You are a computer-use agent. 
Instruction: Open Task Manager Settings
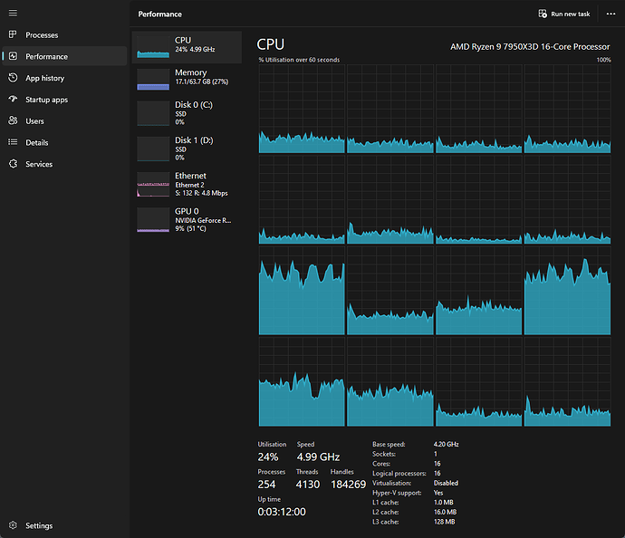pos(64,525)
